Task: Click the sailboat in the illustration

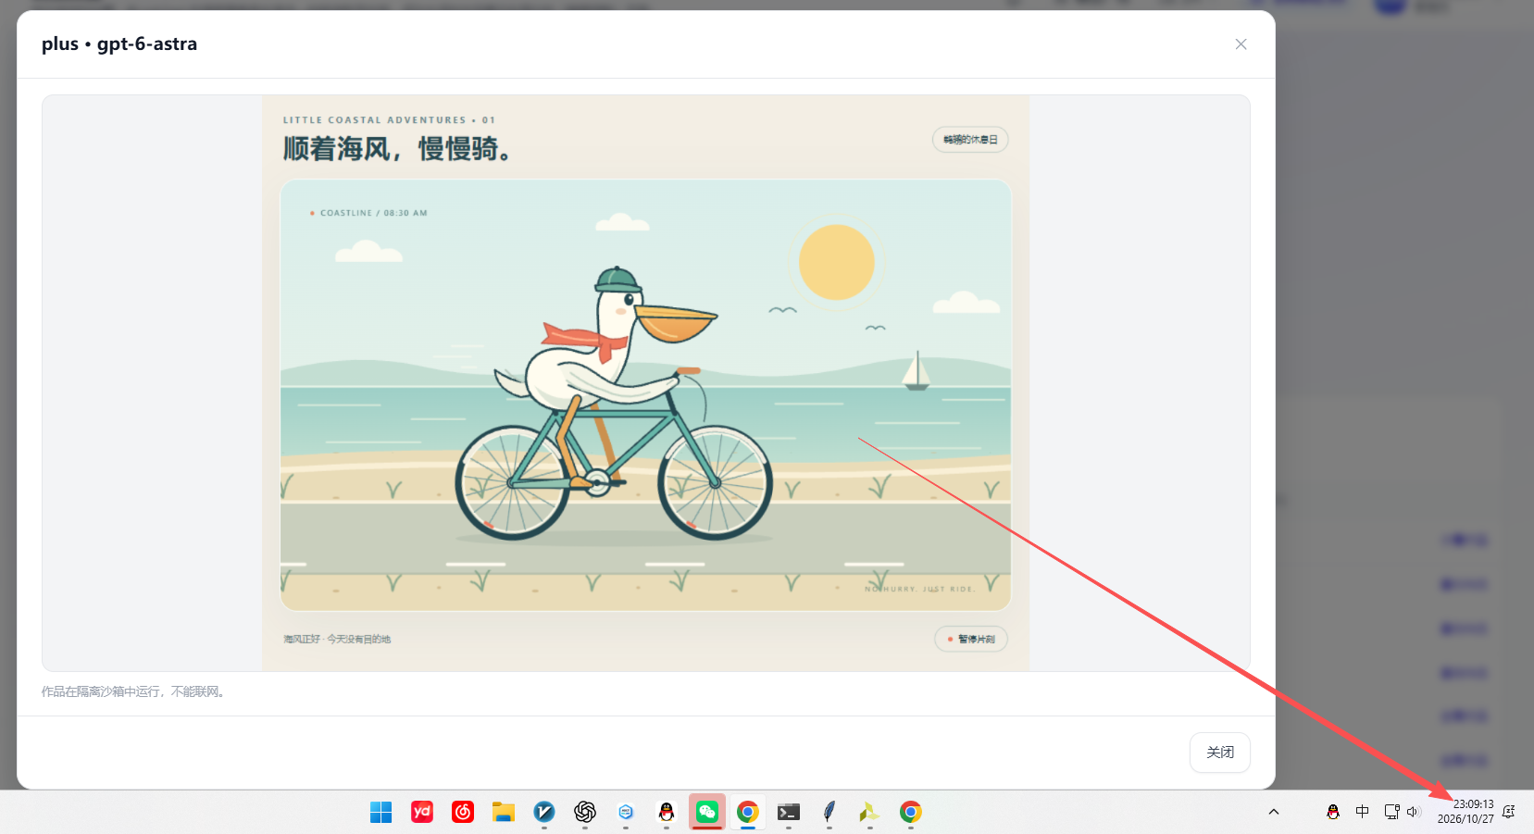Action: [917, 370]
